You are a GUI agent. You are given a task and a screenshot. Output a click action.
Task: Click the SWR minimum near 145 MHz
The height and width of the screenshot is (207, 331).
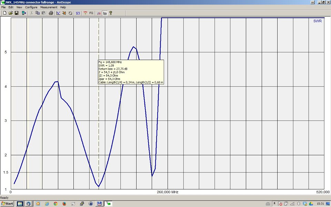pos(99,187)
